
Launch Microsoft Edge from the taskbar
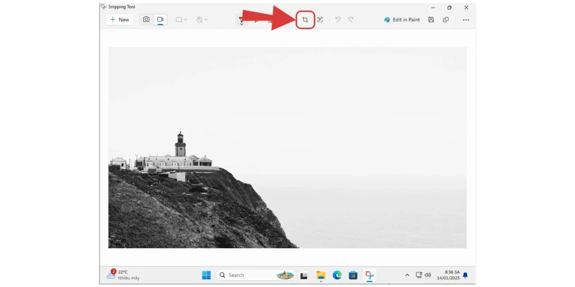337,275
